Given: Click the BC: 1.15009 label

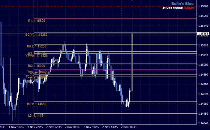Looking at the screenshot, I should coord(36,66).
